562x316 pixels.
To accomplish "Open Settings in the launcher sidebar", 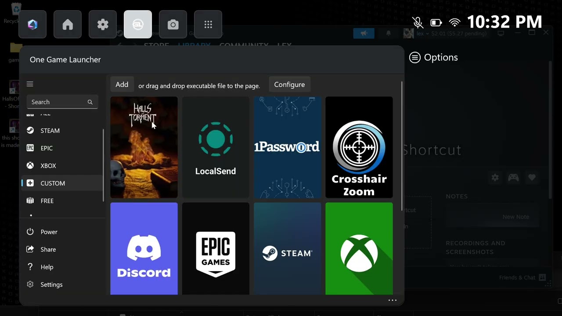I will tap(61, 284).
